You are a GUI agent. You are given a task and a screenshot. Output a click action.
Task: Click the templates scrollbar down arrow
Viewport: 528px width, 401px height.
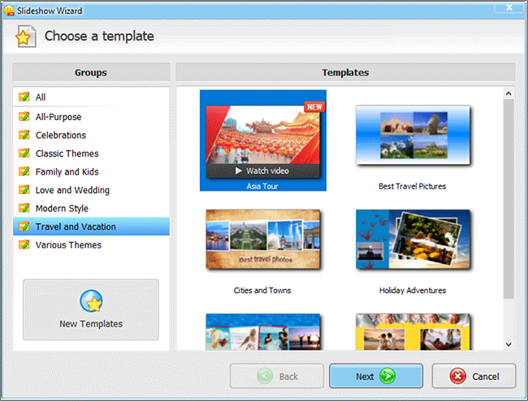(509, 344)
